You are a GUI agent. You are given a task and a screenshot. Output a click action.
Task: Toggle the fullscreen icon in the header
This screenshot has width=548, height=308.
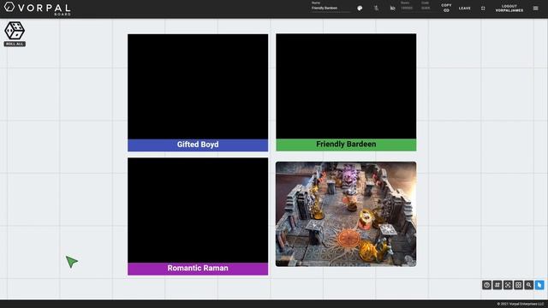point(483,8)
